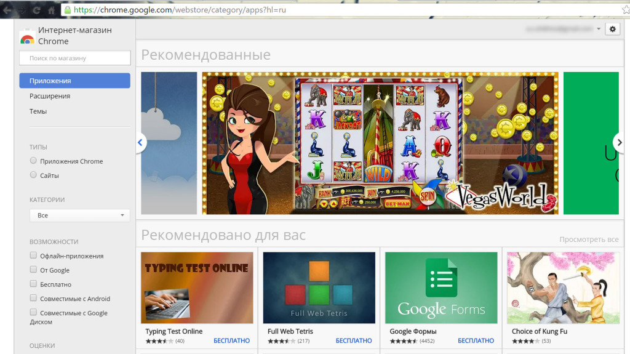630x354 pixels.
Task: Click the Рекомендованные heading
Action: 205,55
